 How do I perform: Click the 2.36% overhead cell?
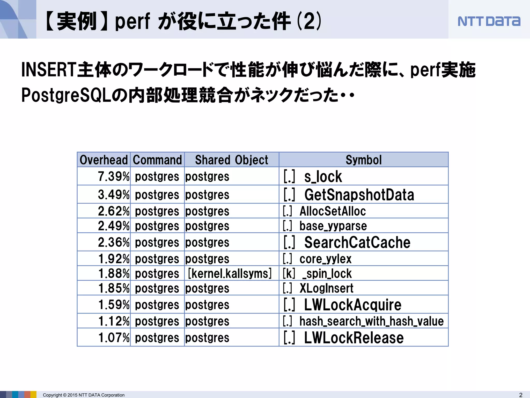point(104,242)
